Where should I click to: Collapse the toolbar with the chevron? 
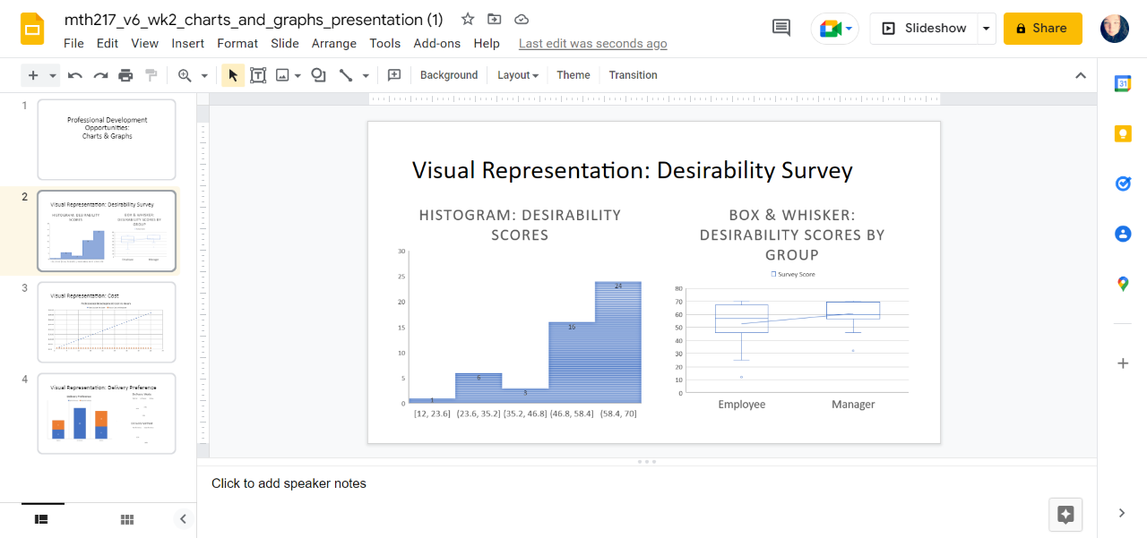(1081, 75)
